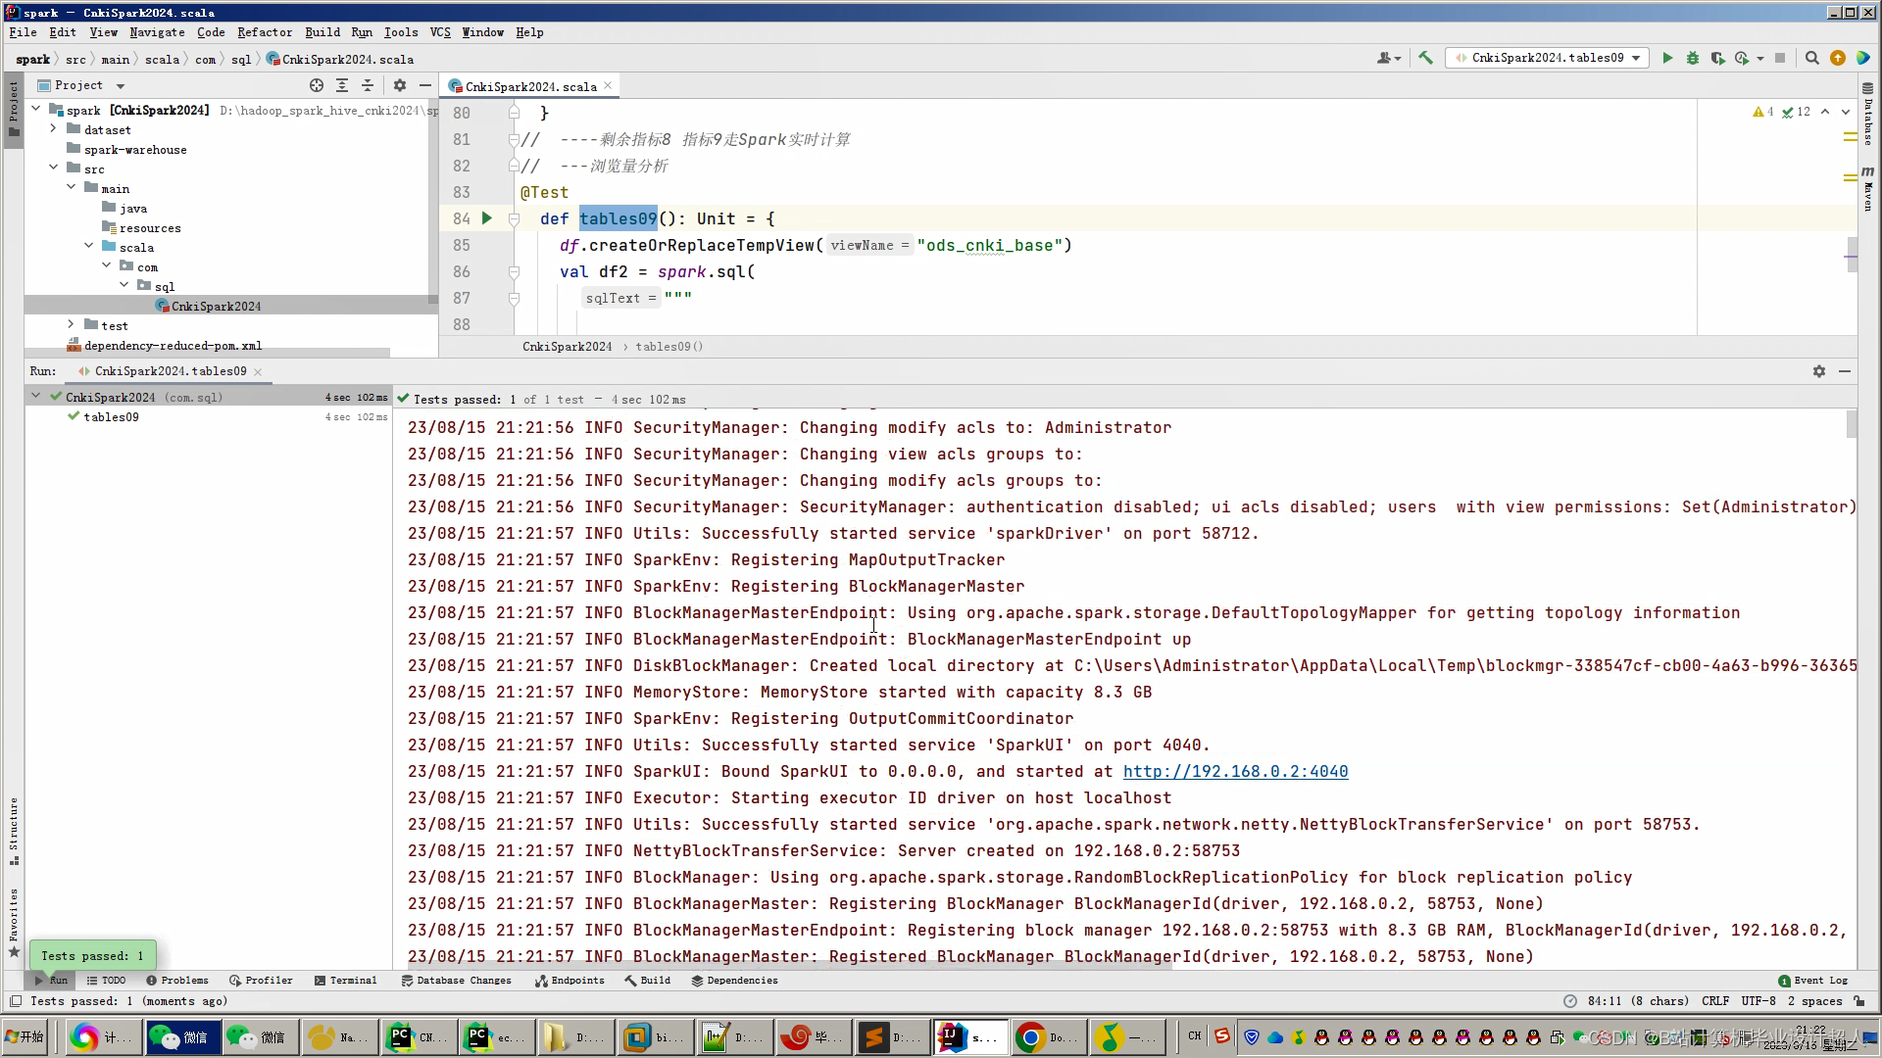The height and width of the screenshot is (1058, 1882).
Task: Toggle fold marker at line 86
Action: (x=514, y=272)
